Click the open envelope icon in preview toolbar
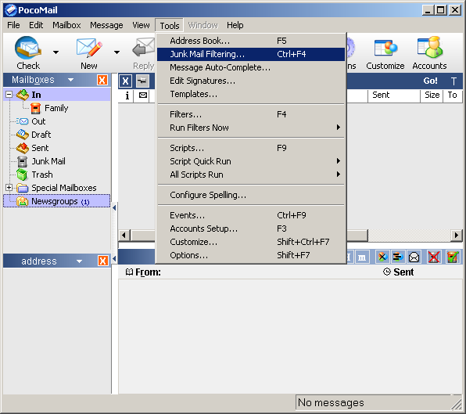The width and height of the screenshot is (466, 414). (x=414, y=257)
